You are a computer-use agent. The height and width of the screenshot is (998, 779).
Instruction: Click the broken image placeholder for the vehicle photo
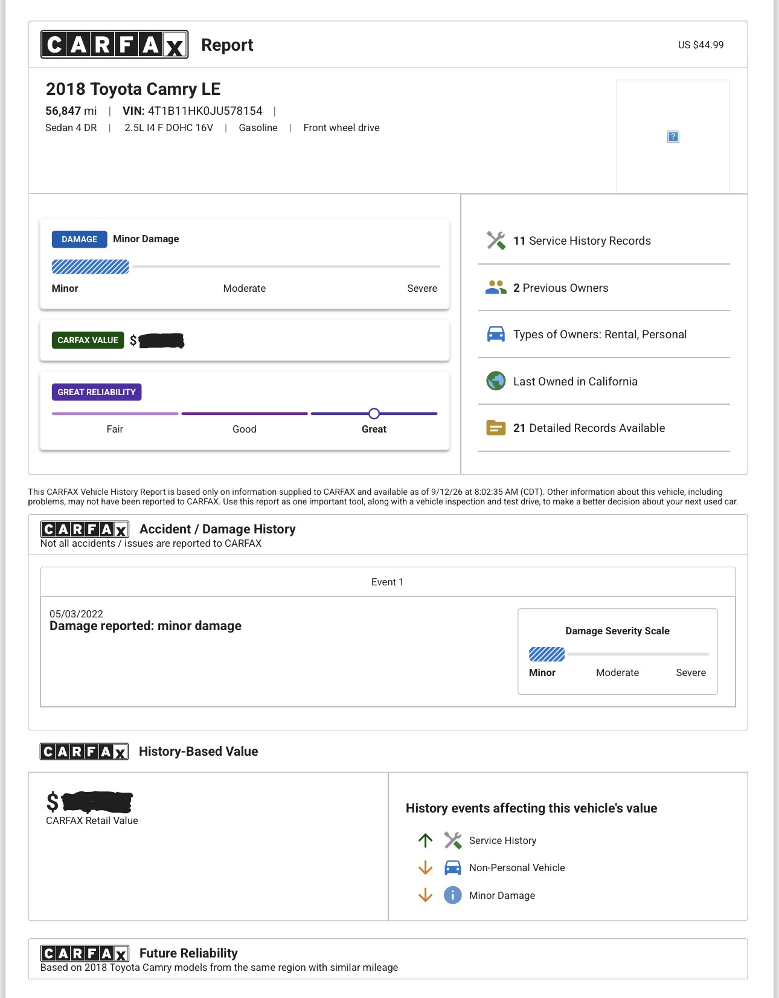pyautogui.click(x=673, y=137)
